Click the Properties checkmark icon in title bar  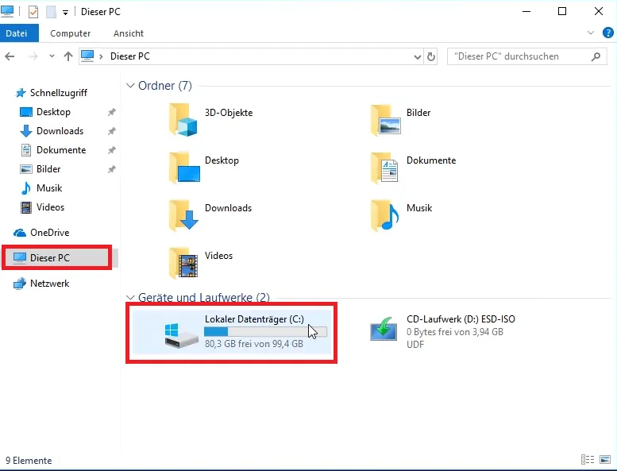click(x=33, y=12)
